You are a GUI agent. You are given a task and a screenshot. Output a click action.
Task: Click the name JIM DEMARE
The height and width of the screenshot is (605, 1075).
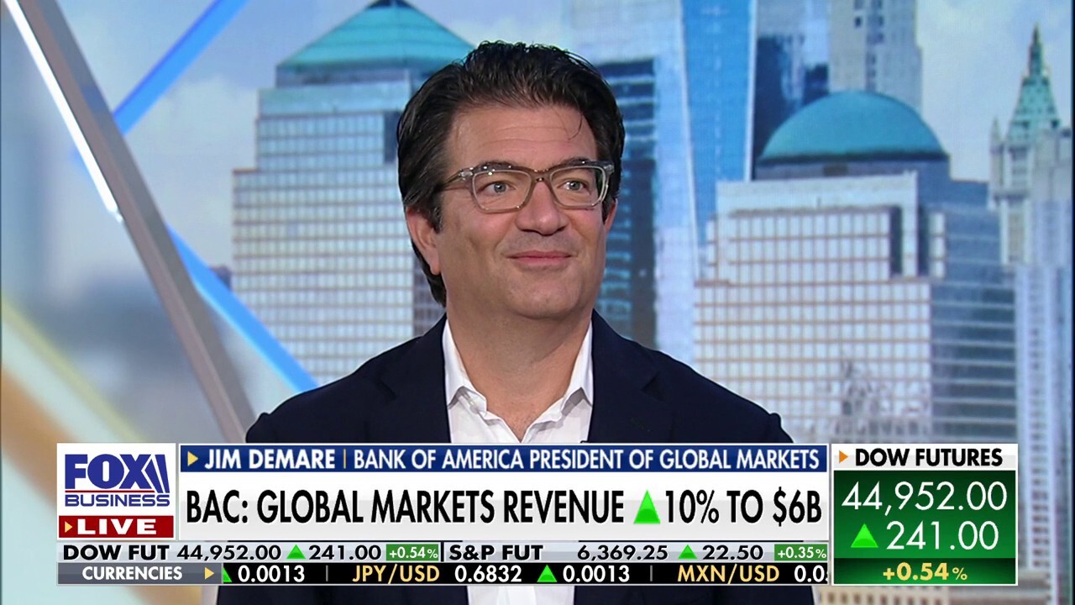click(x=269, y=459)
